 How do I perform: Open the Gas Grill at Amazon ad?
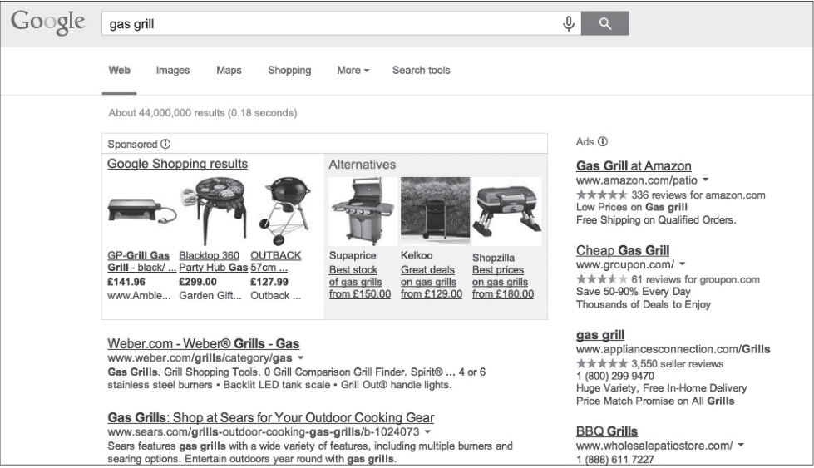634,165
